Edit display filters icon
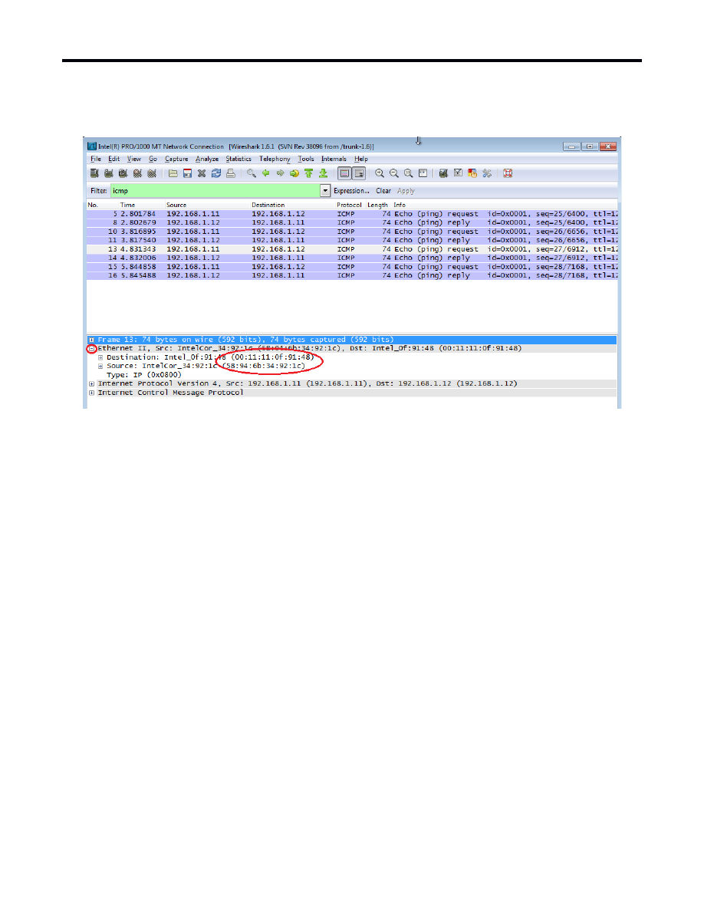Screen dimensions: 704x911 pos(458,173)
